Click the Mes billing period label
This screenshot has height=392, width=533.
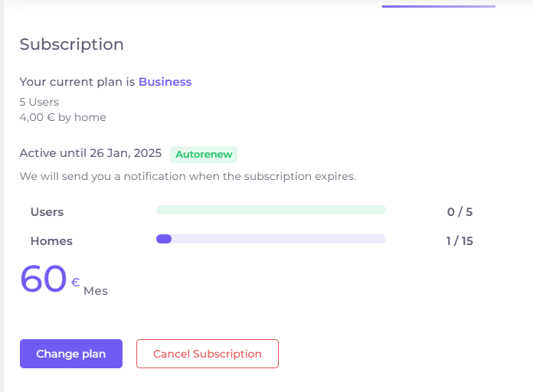click(x=96, y=291)
